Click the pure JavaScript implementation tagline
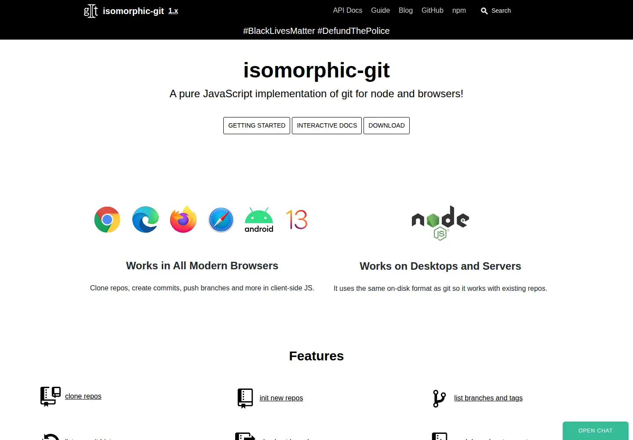 [316, 94]
